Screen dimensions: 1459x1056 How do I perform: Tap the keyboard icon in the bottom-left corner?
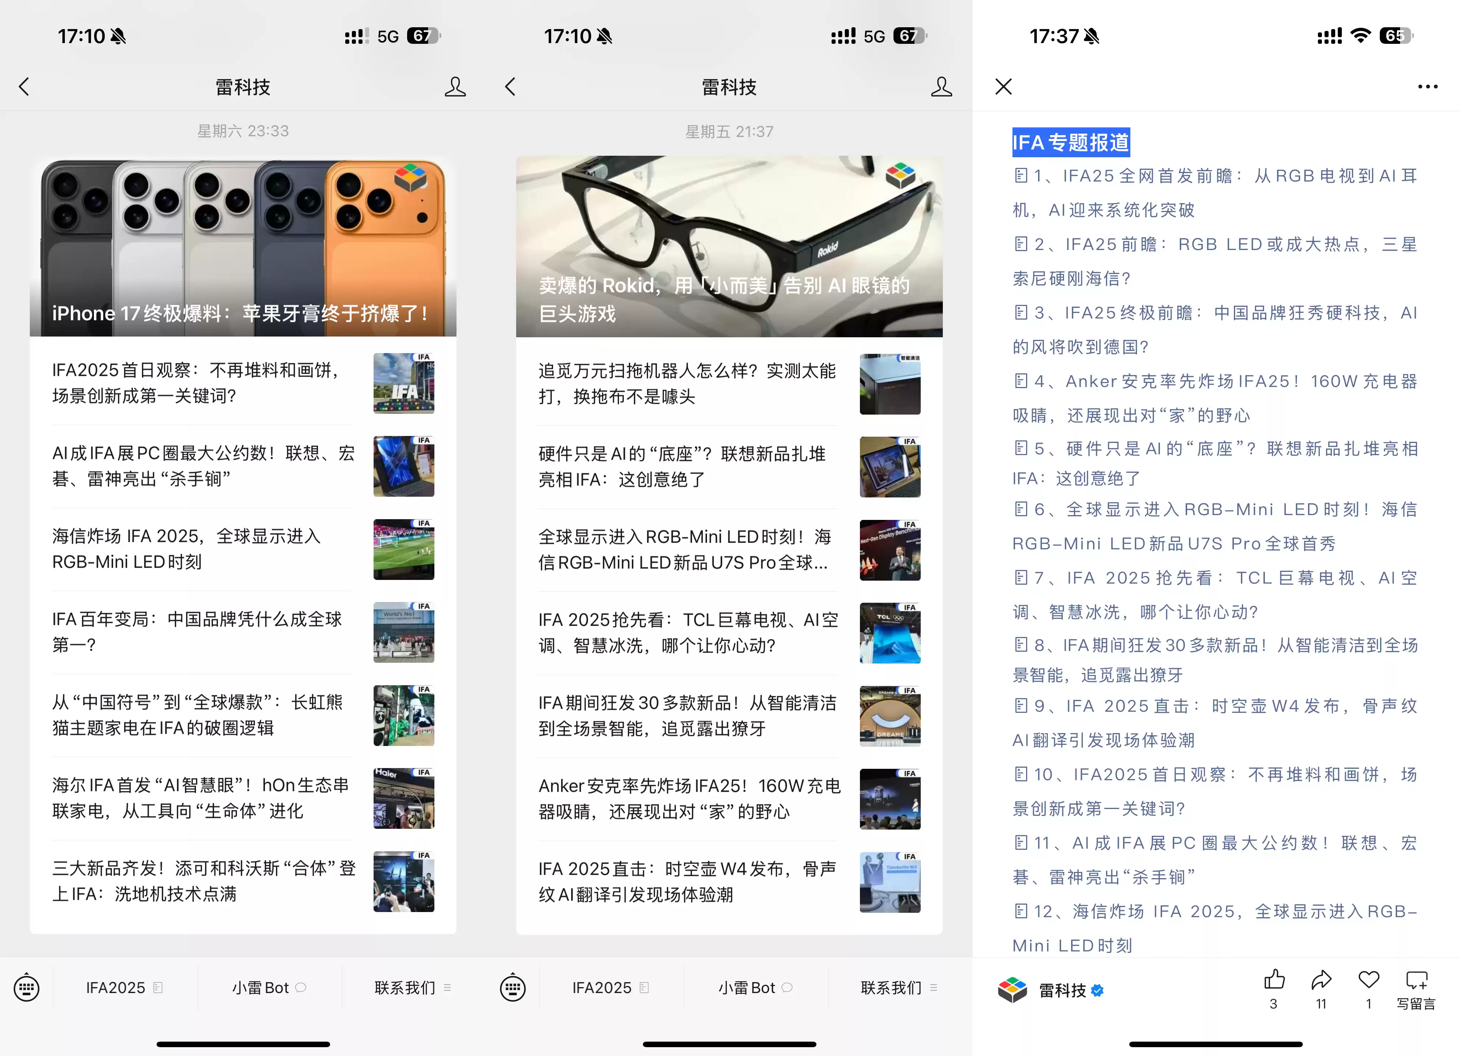pyautogui.click(x=27, y=988)
